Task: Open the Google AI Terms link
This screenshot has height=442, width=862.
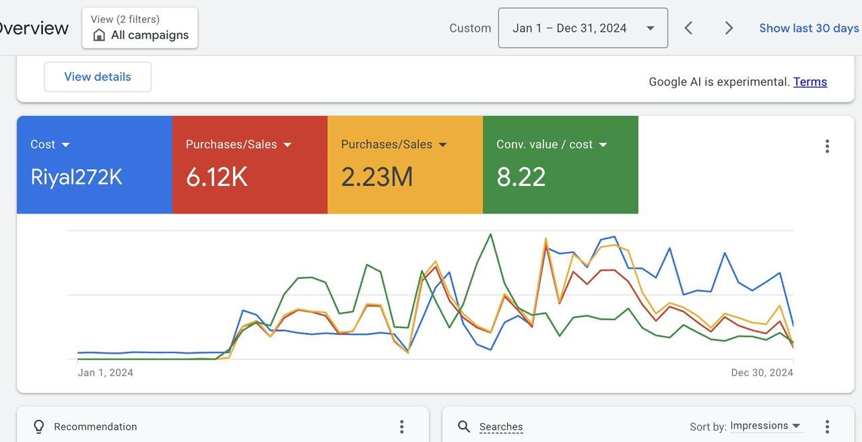Action: 810,82
